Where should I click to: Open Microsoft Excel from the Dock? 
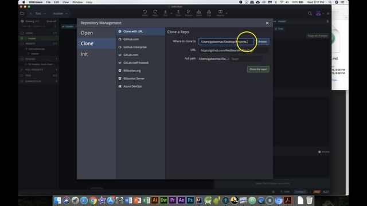click(x=146, y=200)
